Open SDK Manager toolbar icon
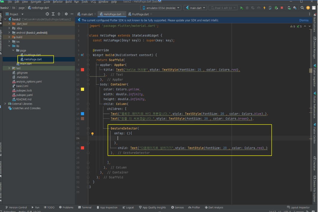The image size is (318, 212). coord(295,8)
